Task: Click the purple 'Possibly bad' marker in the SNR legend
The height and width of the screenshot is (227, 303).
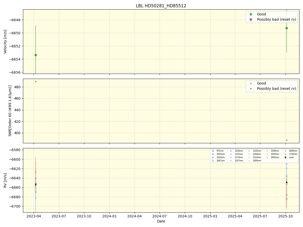Action: tap(251, 89)
